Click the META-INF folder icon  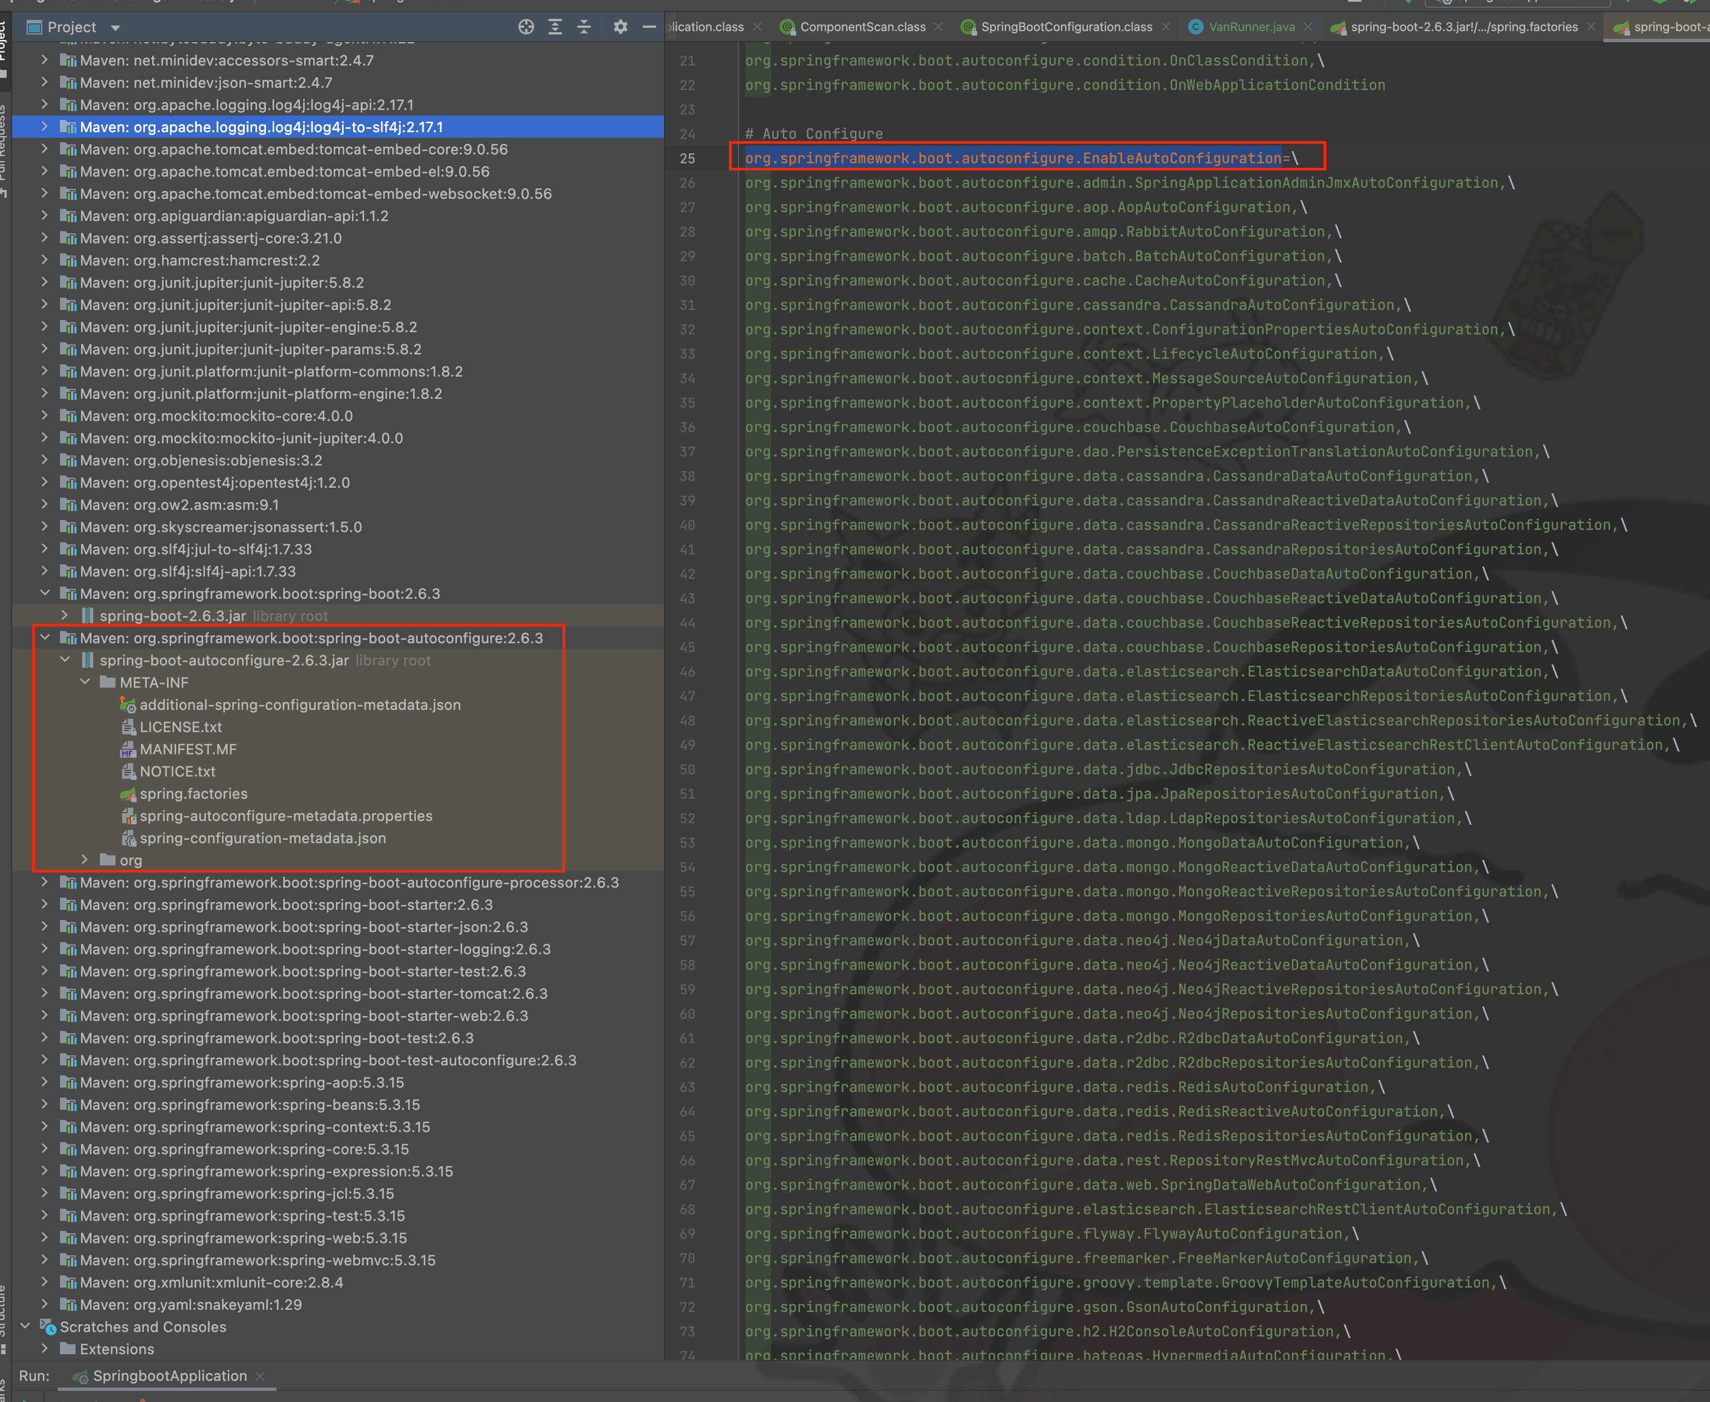click(107, 683)
